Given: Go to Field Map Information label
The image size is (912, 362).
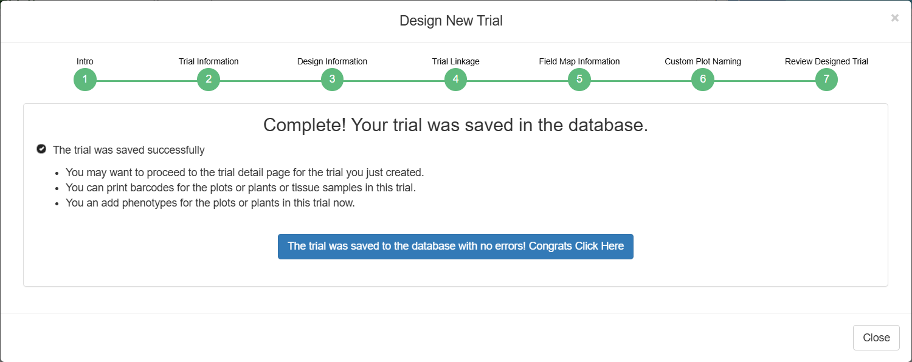Looking at the screenshot, I should point(579,61).
